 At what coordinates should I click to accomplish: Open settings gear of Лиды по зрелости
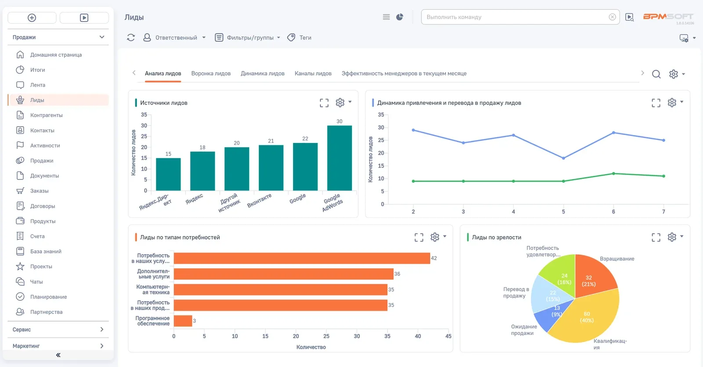pyautogui.click(x=672, y=237)
